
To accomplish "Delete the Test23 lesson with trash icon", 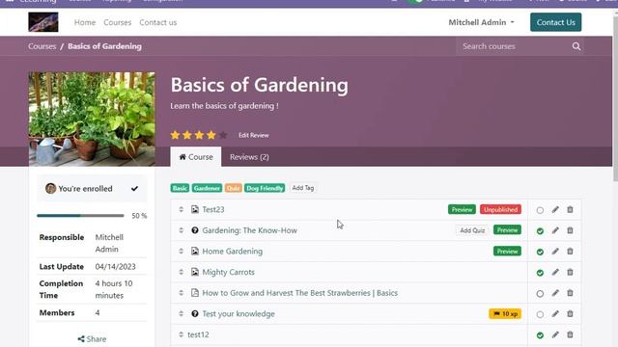I will [570, 209].
